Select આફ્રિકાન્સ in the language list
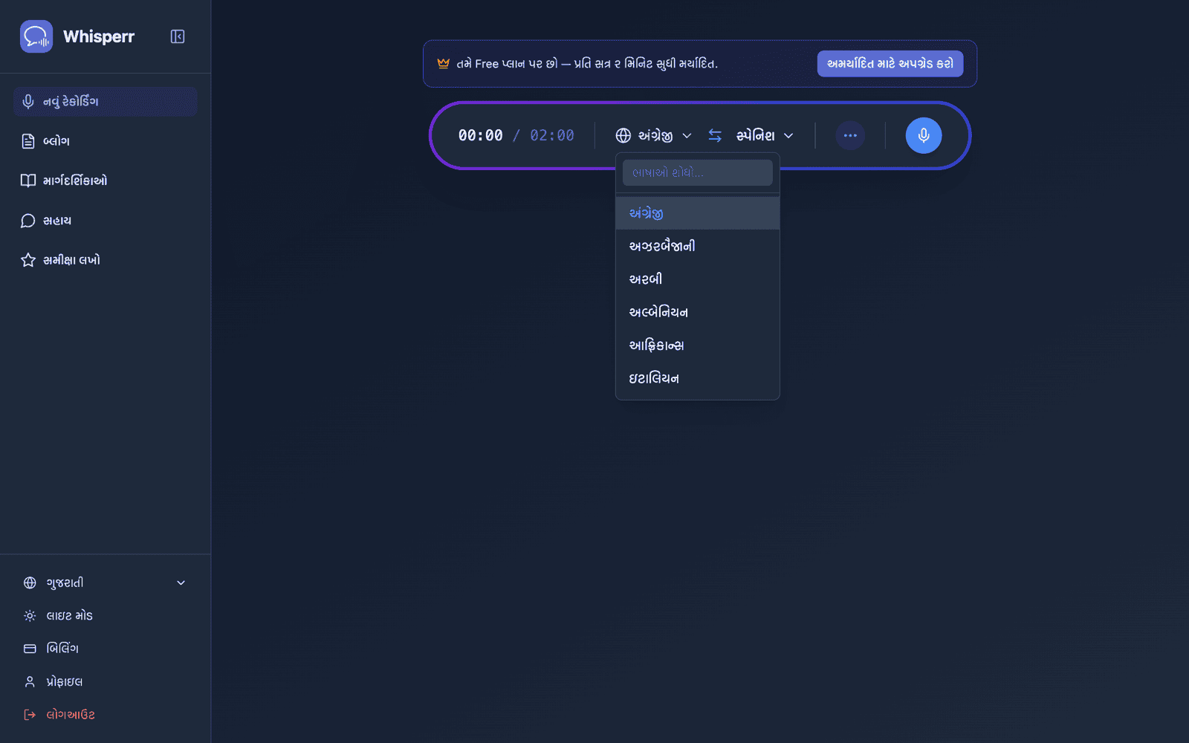This screenshot has height=743, width=1189. (697, 345)
